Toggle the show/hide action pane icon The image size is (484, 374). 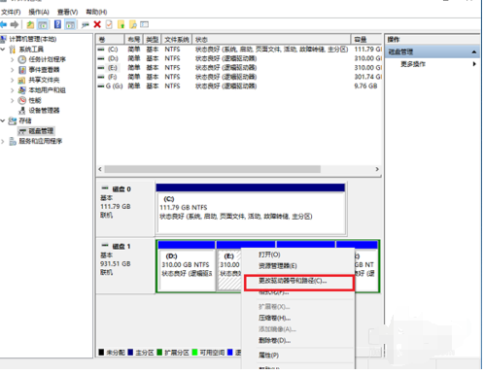(70, 24)
